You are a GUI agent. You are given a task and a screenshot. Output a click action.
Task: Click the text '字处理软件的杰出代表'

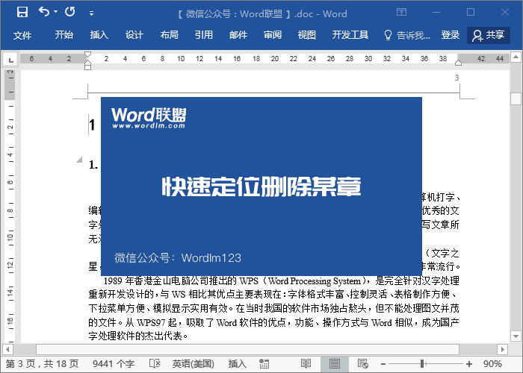[x=135, y=336]
